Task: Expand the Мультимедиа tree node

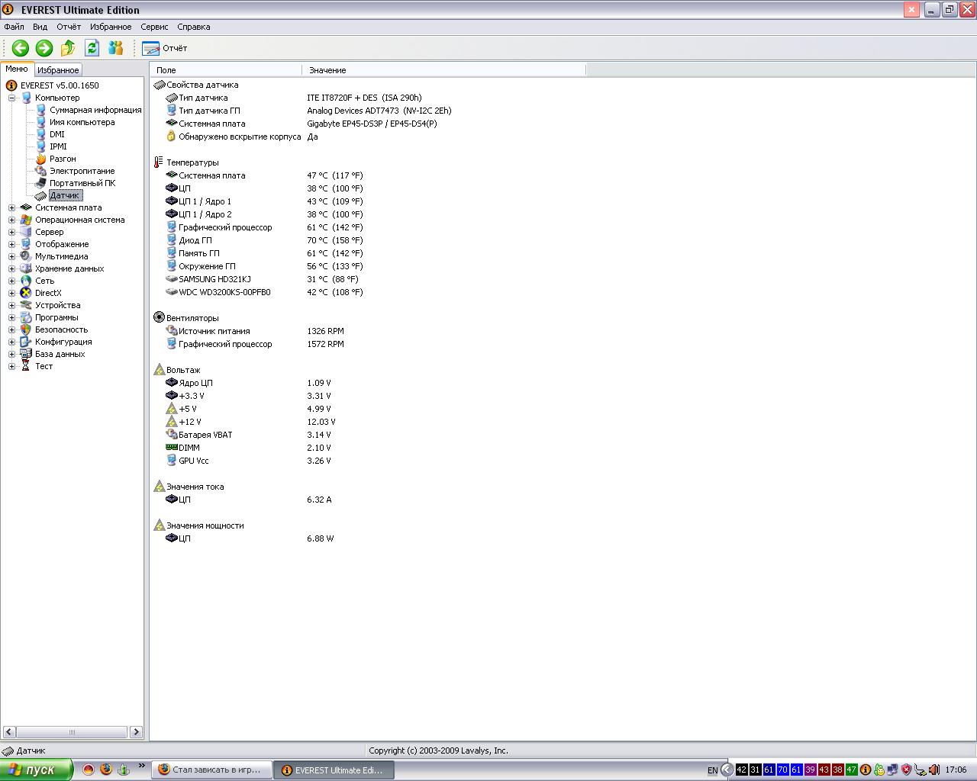Action: 11,256
